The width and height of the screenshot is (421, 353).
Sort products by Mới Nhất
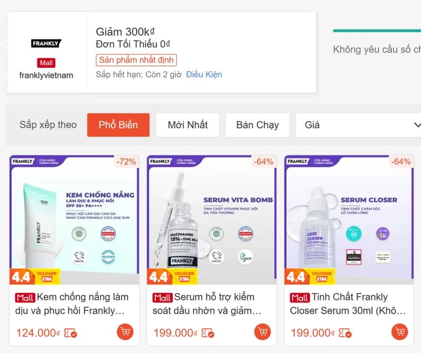click(188, 125)
